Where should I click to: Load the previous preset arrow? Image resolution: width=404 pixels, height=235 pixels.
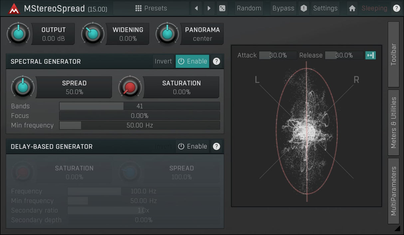pyautogui.click(x=196, y=8)
